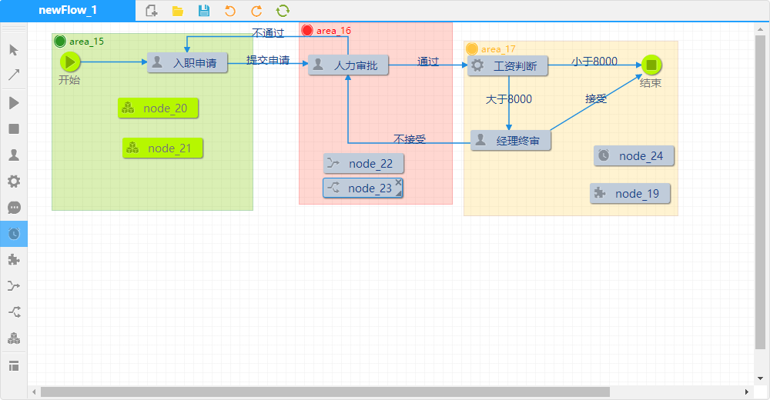Image resolution: width=770 pixels, height=400 pixels.
Task: Click the area_17 label text
Action: point(498,49)
